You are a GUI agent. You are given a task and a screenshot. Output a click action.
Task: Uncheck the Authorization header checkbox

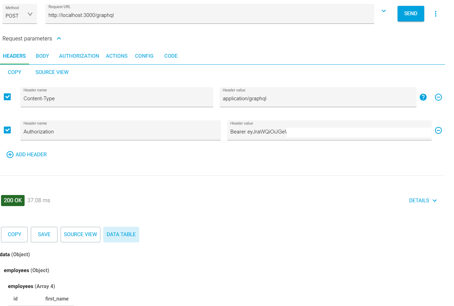click(x=7, y=130)
